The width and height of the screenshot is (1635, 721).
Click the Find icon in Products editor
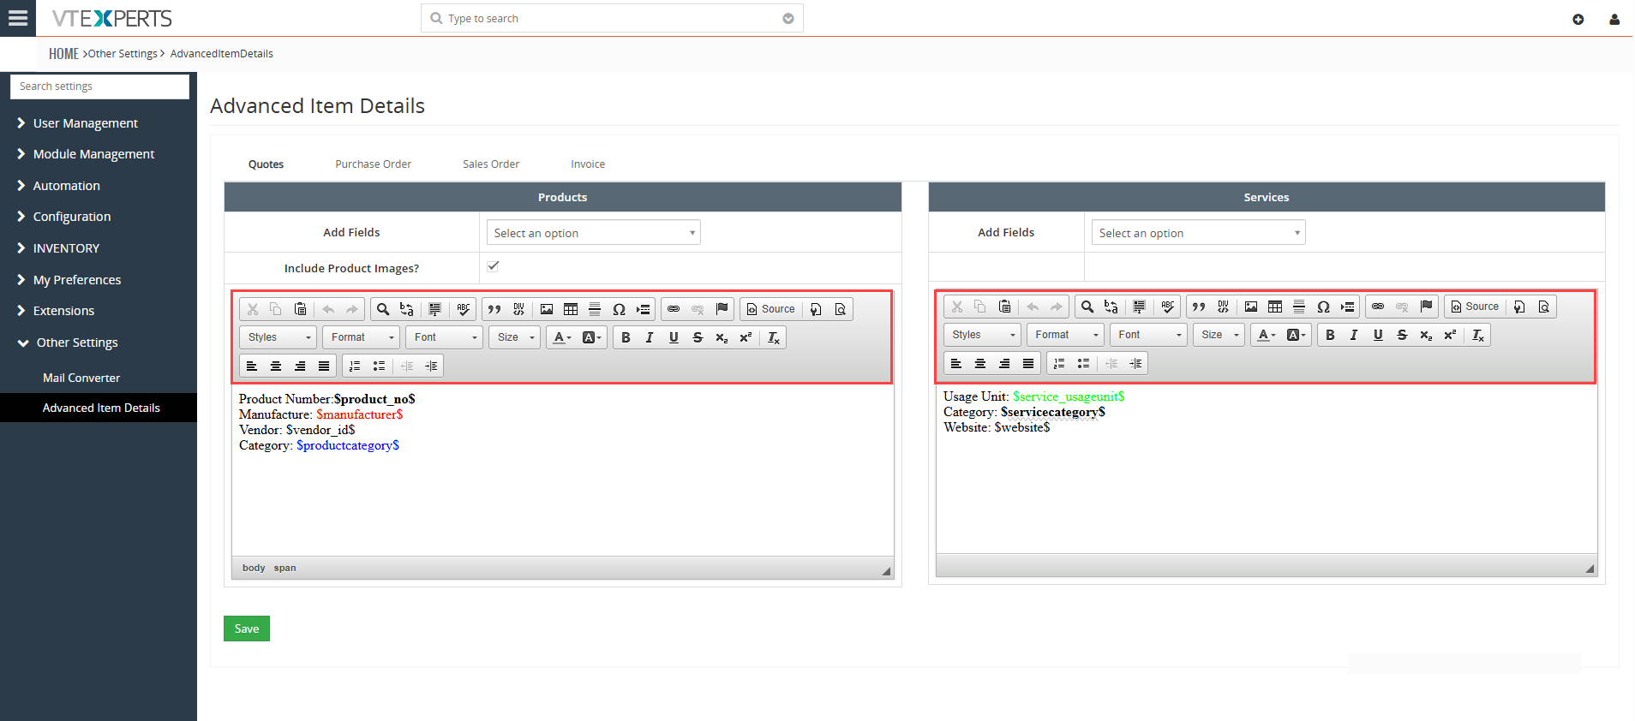pyautogui.click(x=383, y=309)
